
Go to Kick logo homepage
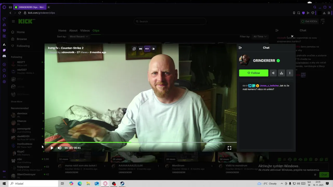tap(27, 21)
